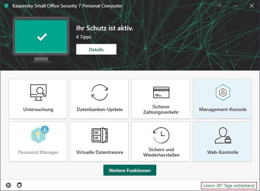Viewport: 260px width, 191px height.
Task: Open Password Manager download icon
Action: pyautogui.click(x=38, y=135)
